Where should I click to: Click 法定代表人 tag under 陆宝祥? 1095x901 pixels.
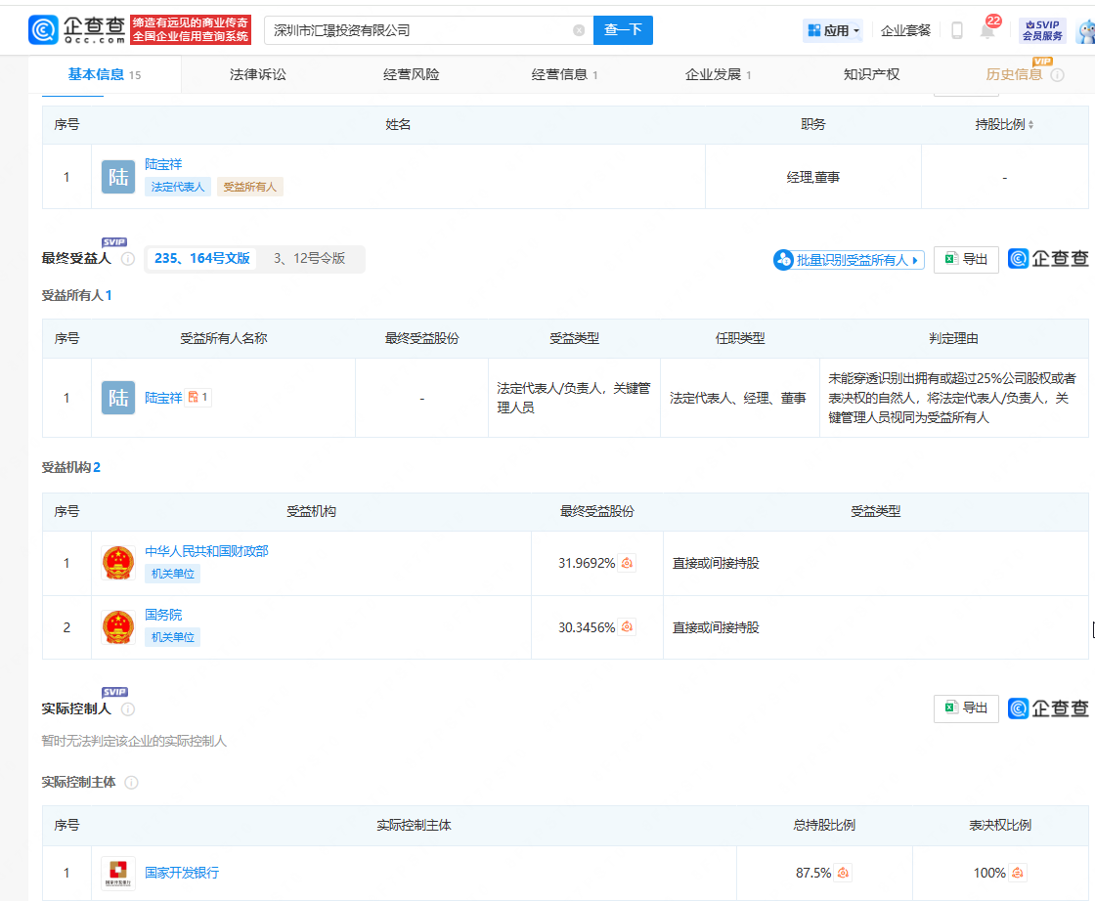(x=178, y=187)
